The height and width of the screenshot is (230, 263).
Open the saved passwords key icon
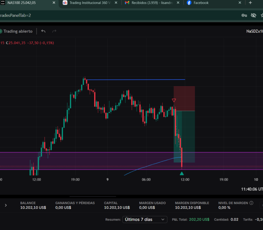click(244, 15)
